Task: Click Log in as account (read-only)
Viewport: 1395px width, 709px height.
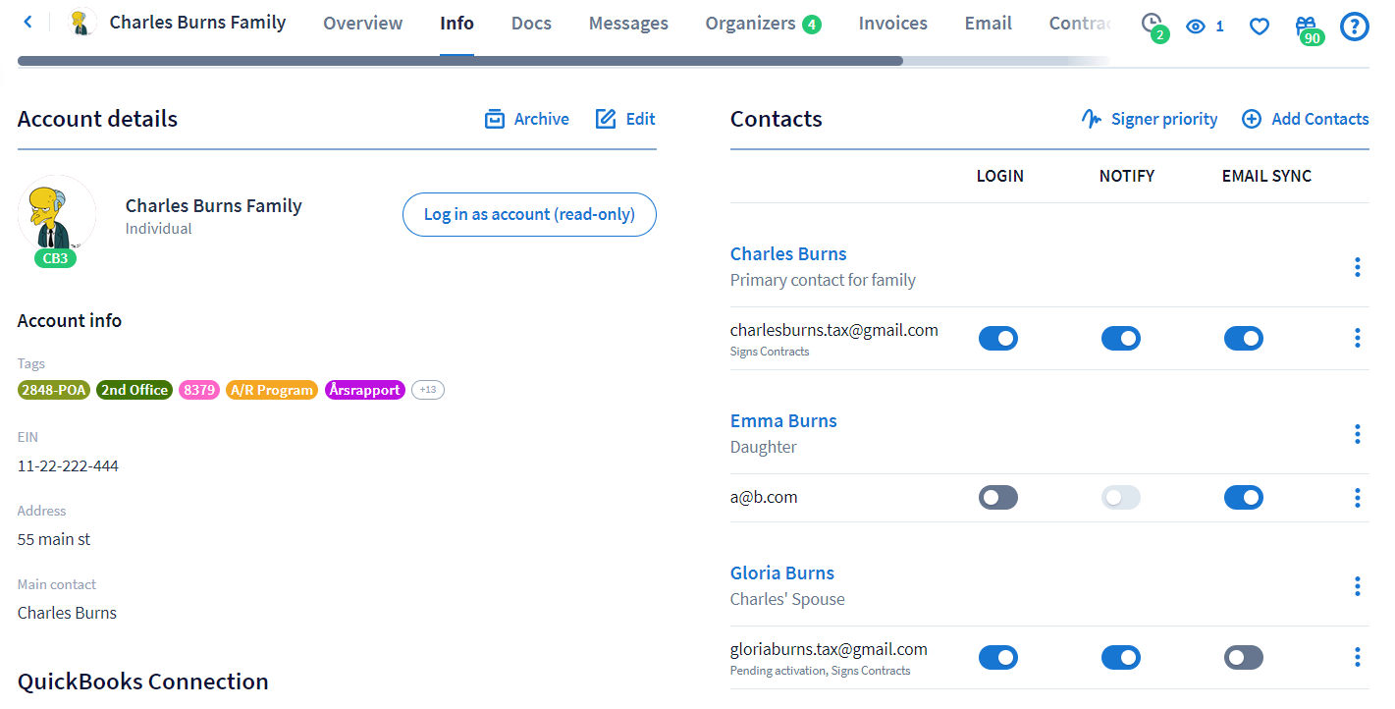Action: point(529,214)
